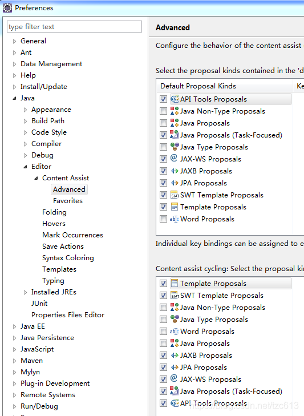Collapse the Editor tree node
This screenshot has height=416, width=304.
[25, 167]
